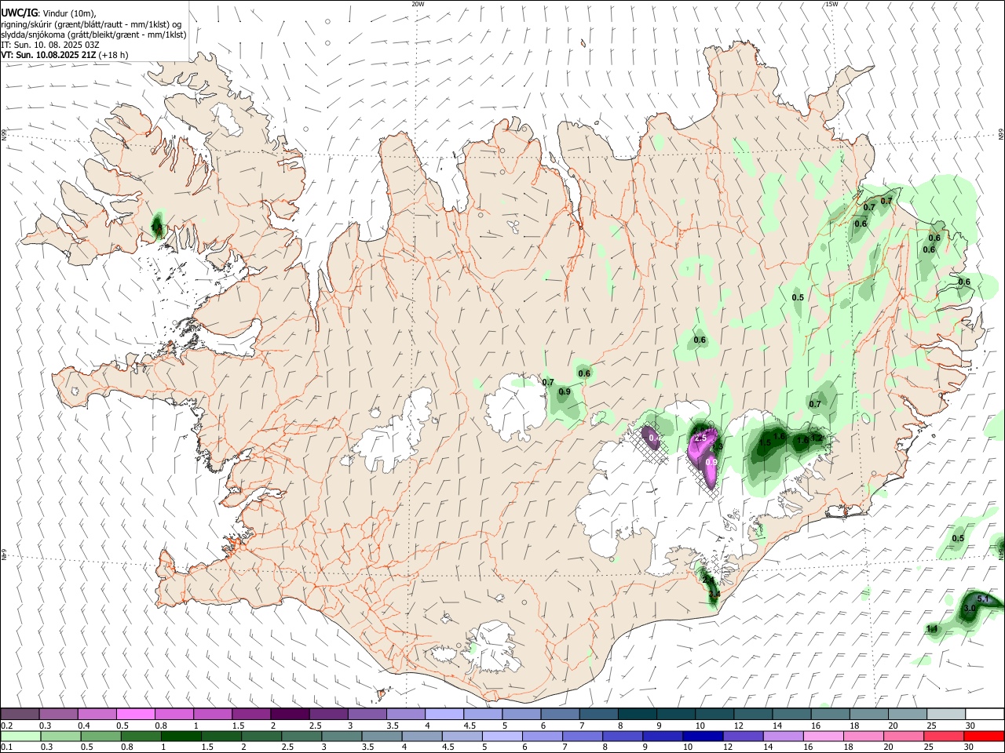
Task: Pick the crimson 25 rain legend swatch
Action: [x=944, y=736]
